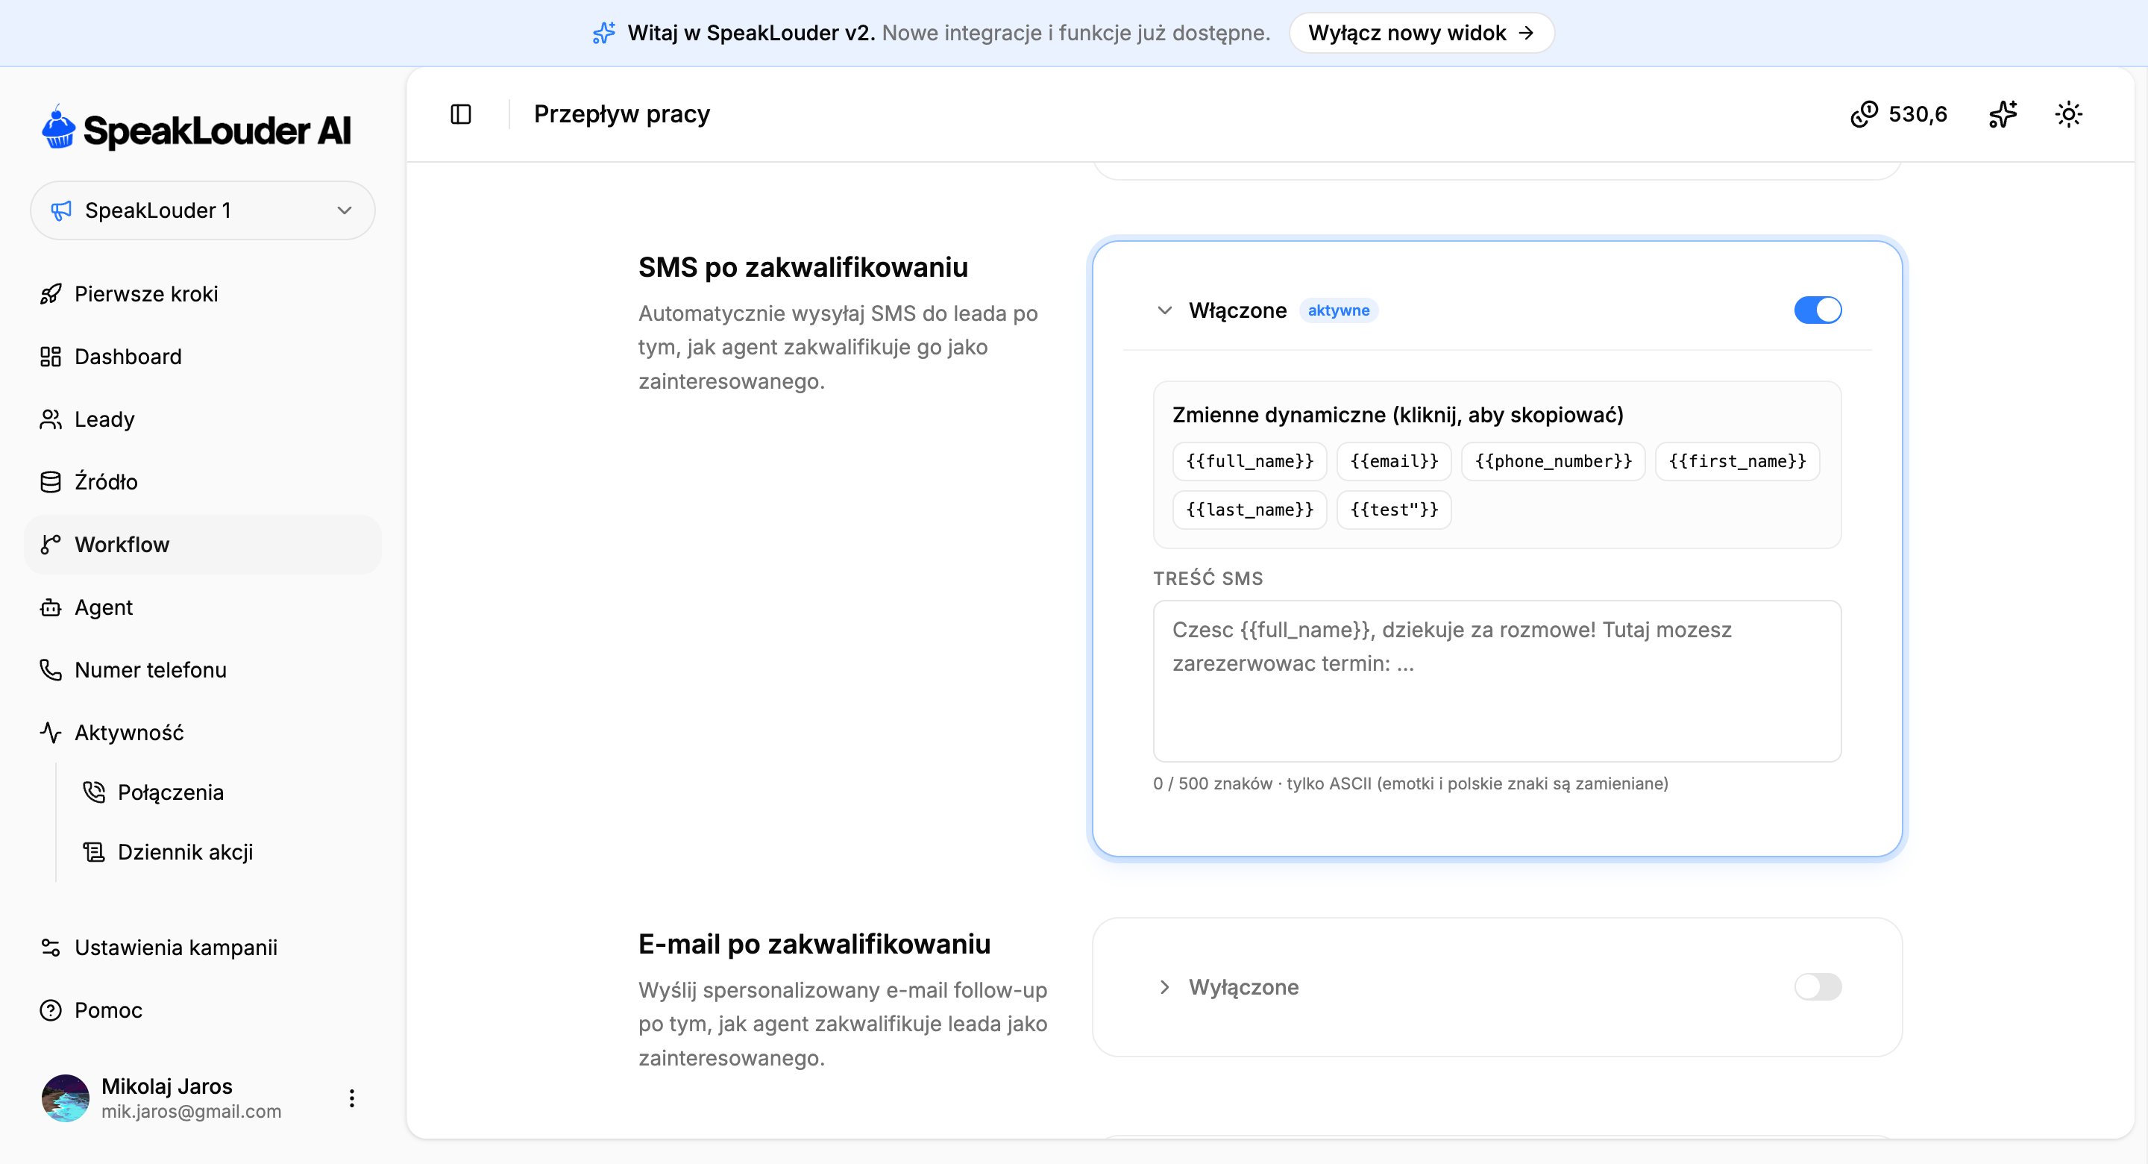The image size is (2148, 1164).
Task: Copy the {{email}} variable
Action: [x=1394, y=461]
